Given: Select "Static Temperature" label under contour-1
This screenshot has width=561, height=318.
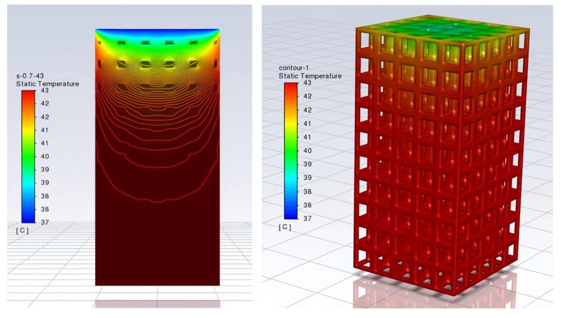Looking at the screenshot, I should [310, 76].
